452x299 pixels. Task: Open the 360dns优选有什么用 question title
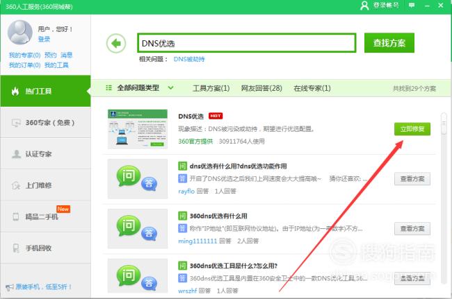coord(218,216)
